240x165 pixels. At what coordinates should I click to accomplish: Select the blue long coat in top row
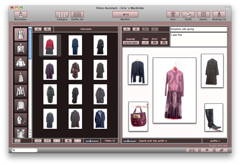(x=75, y=45)
